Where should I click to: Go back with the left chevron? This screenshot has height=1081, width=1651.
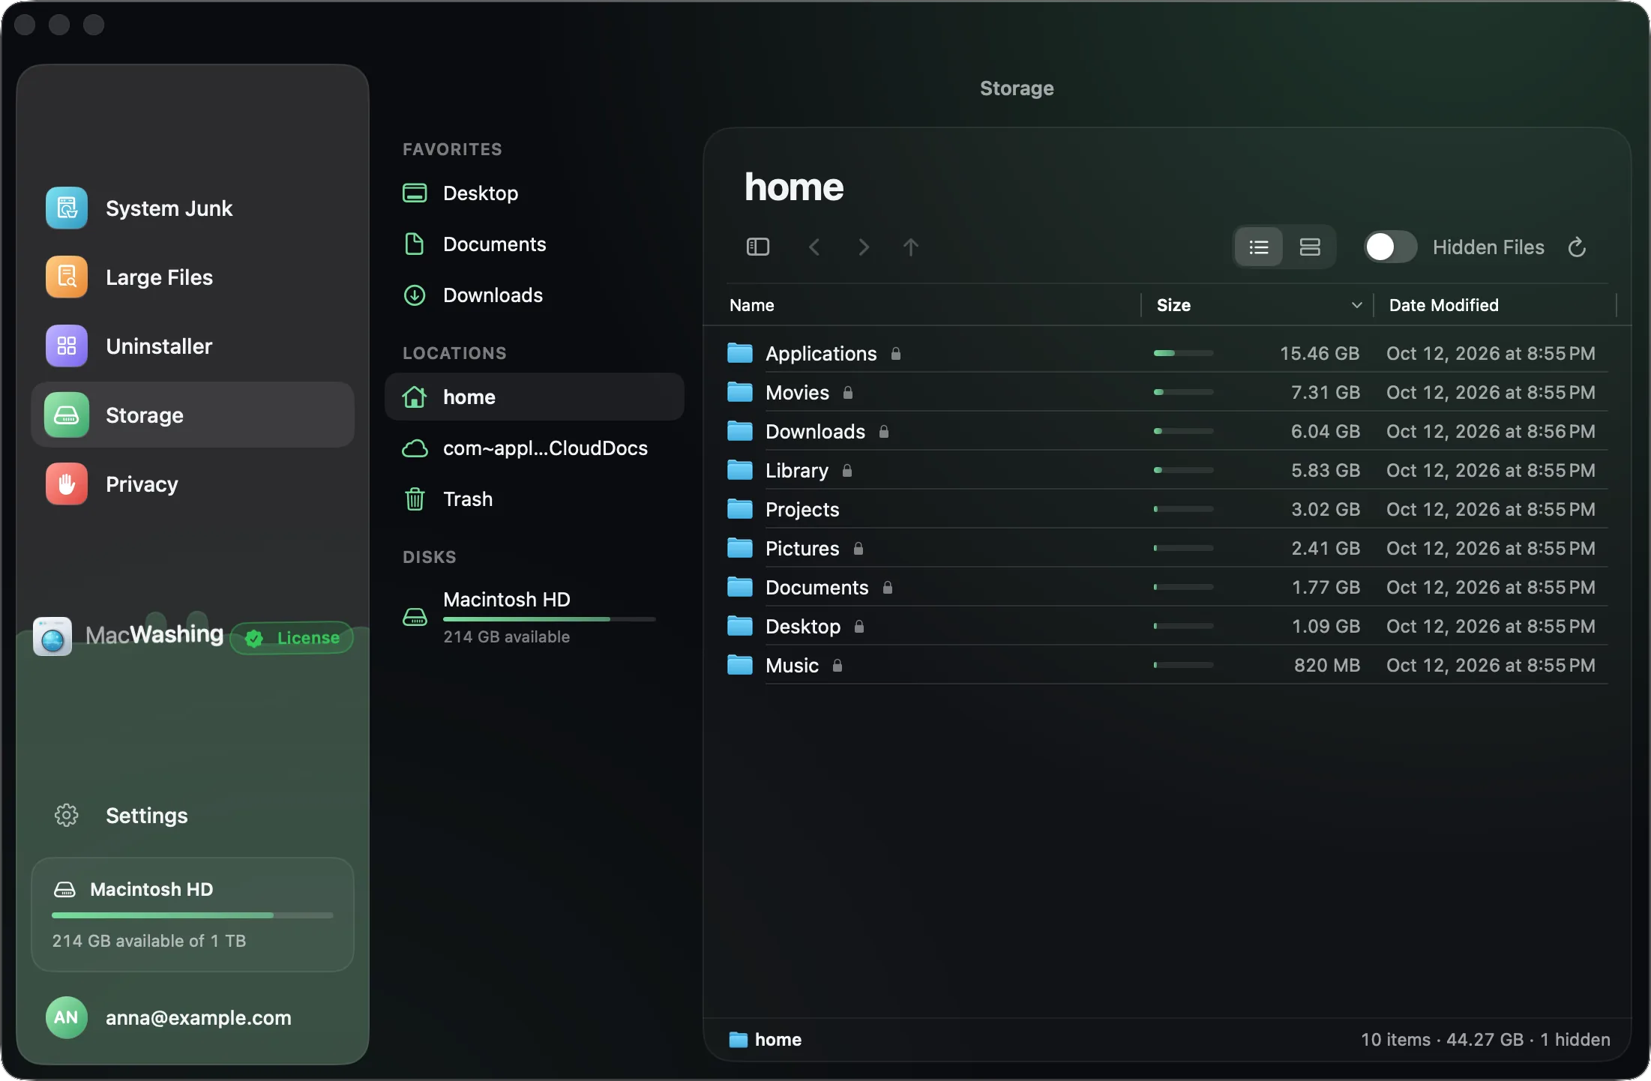click(x=814, y=247)
